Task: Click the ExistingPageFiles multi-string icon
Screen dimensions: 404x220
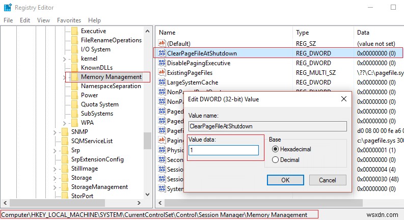Action: [x=162, y=72]
